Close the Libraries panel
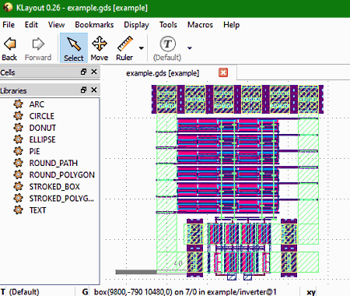 [x=94, y=90]
